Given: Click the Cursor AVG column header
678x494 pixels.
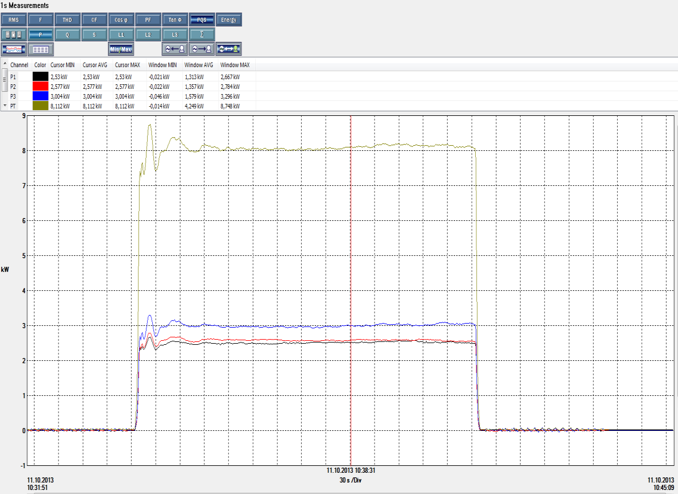Looking at the screenshot, I should click(x=95, y=65).
